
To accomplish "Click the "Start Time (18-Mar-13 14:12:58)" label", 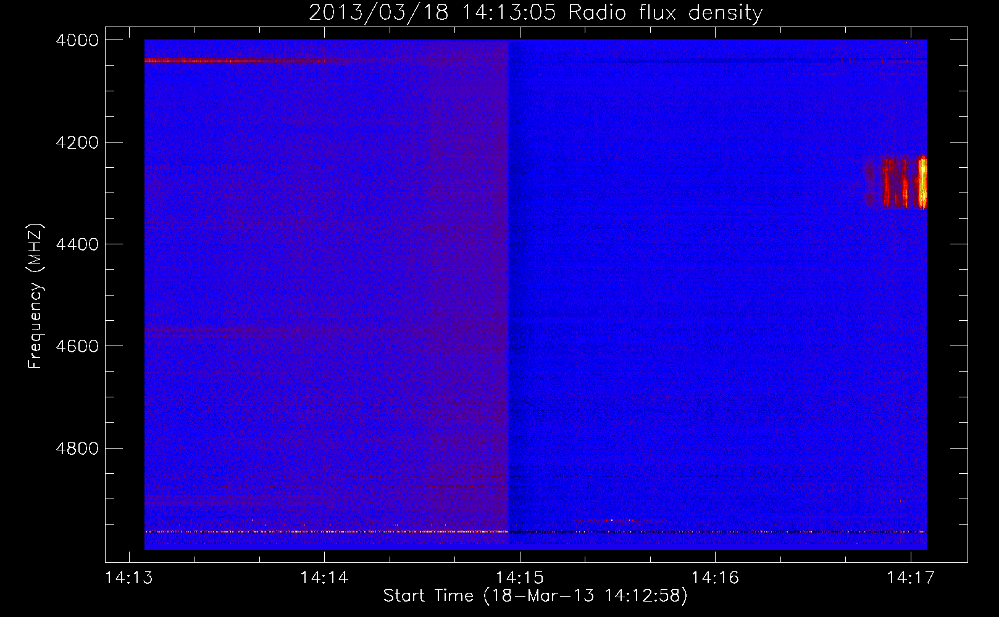I will (535, 596).
